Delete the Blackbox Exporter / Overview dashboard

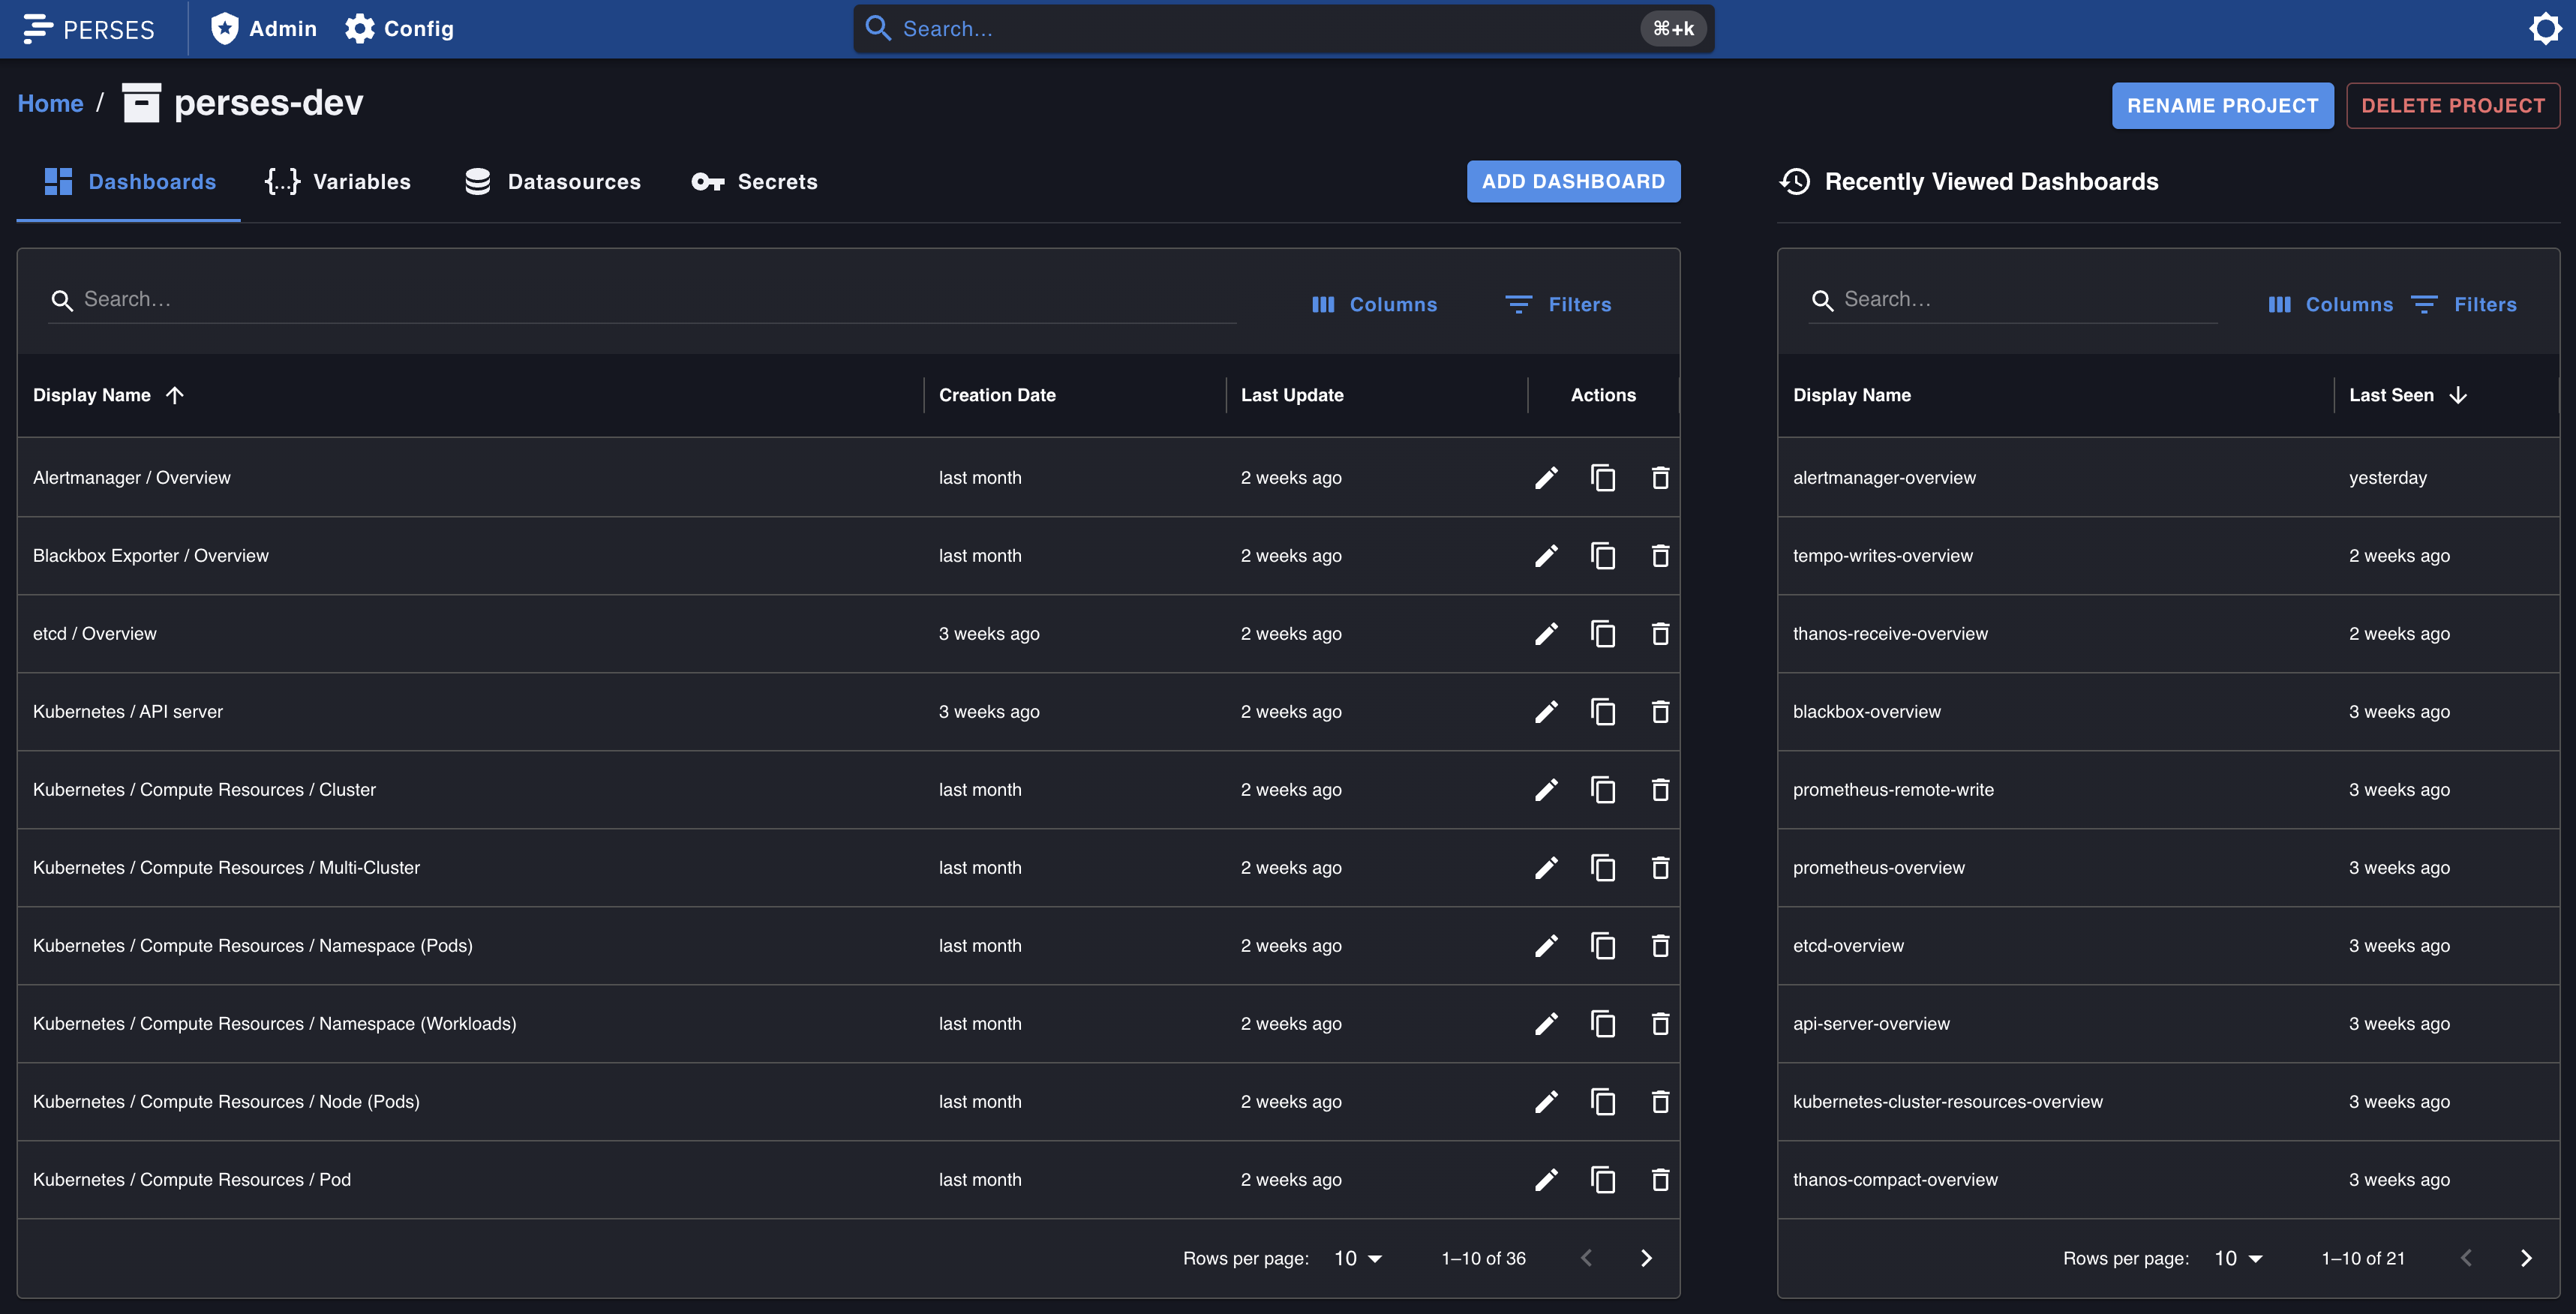(x=1660, y=555)
